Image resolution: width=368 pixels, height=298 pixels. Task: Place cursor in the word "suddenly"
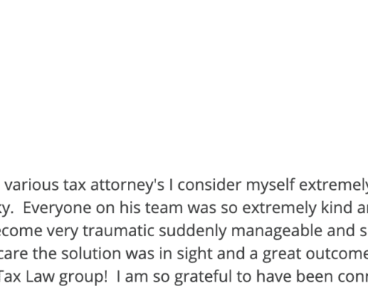(x=193, y=231)
